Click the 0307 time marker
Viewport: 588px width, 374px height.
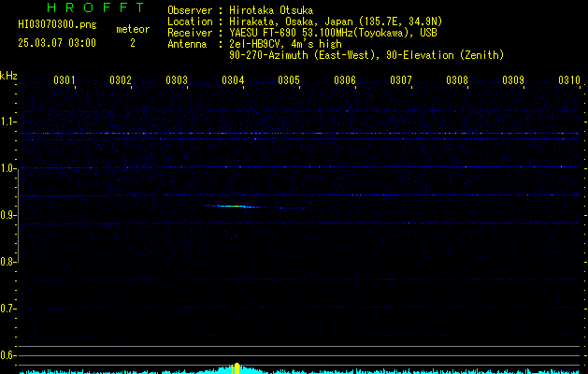click(x=401, y=80)
